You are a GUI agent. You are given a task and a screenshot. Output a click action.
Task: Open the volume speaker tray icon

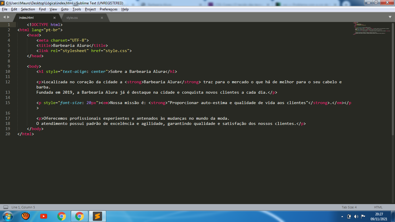pos(356,216)
